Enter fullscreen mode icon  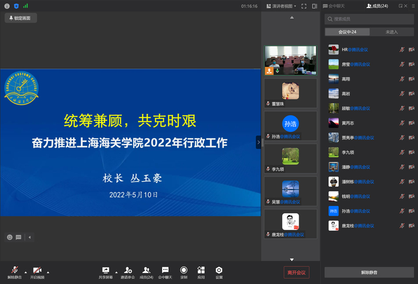pyautogui.click(x=304, y=6)
